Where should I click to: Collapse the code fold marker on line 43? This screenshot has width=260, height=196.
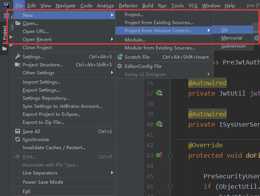pos(170,156)
